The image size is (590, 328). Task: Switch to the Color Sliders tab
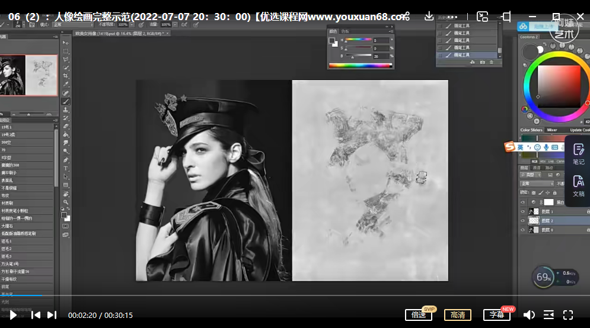(531, 130)
